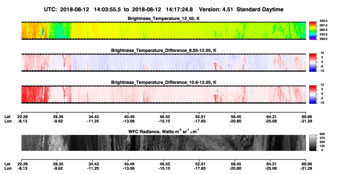
Task: Select start time text '2018-08-12 14:03:55.5'
Action: coord(90,10)
